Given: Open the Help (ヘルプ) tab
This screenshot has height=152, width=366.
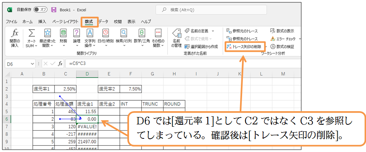Looking at the screenshot, I should 146,21.
